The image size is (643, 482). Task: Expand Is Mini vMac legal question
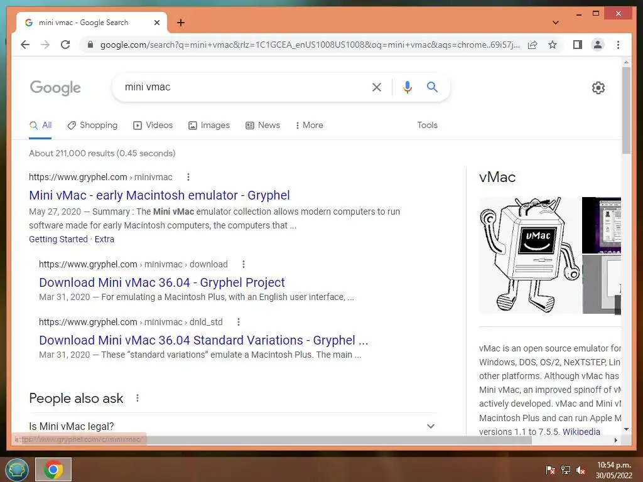(x=233, y=426)
